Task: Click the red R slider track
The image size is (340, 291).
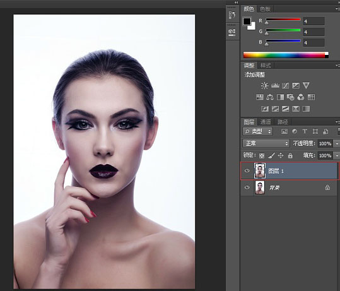Action: point(283,20)
